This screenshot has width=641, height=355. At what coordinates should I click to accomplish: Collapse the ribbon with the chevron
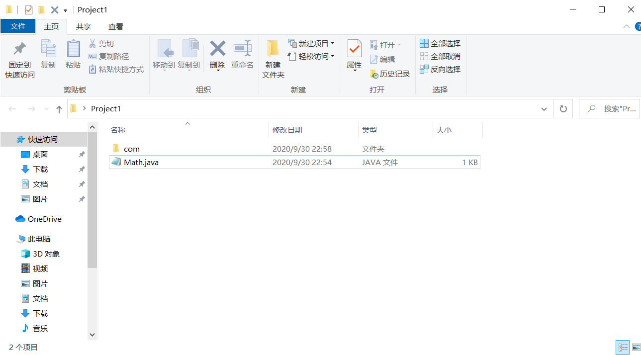point(626,26)
